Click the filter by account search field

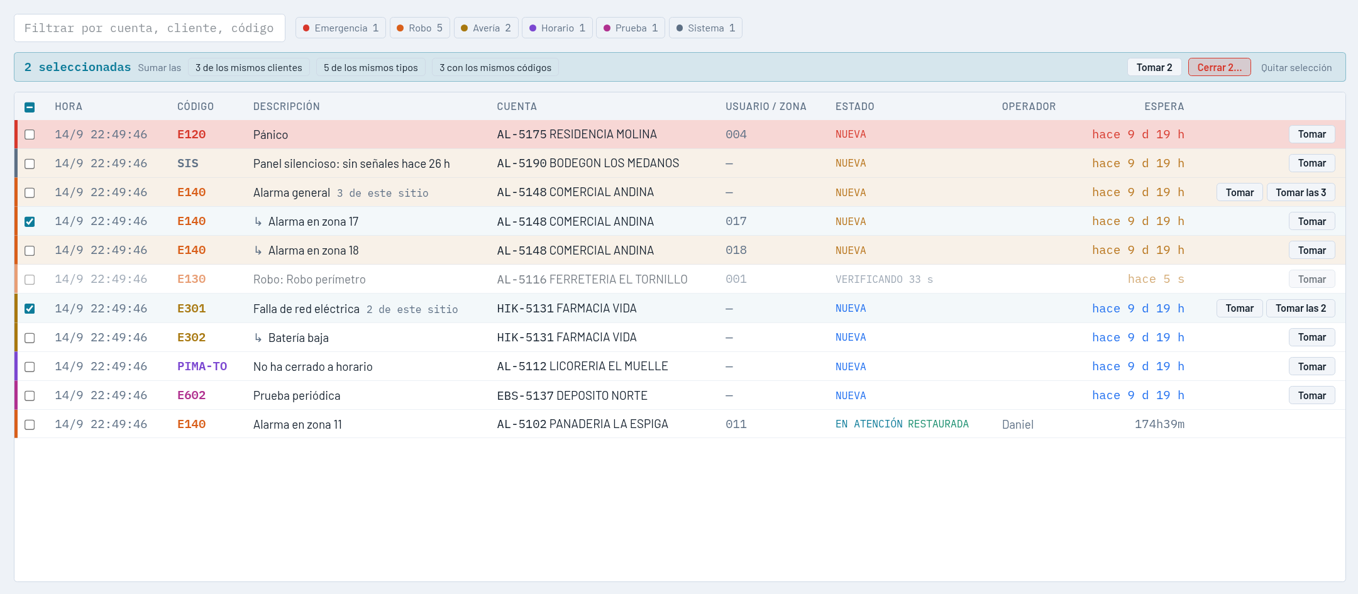[x=150, y=28]
